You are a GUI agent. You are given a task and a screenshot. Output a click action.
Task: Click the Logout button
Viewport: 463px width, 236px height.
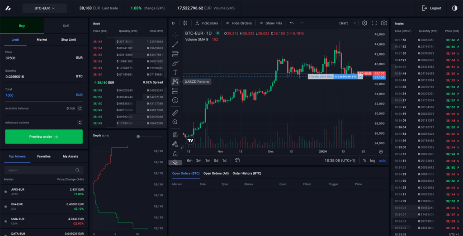point(431,8)
